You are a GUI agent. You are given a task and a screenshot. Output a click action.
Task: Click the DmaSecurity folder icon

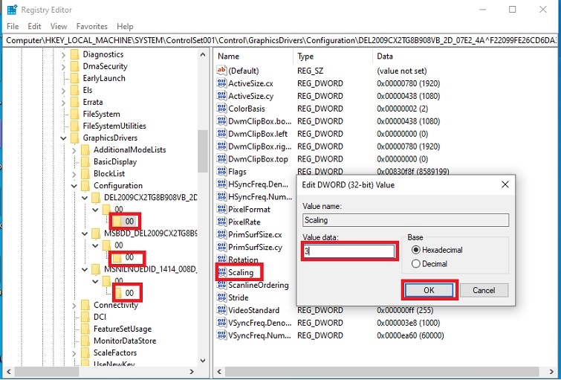coord(74,66)
